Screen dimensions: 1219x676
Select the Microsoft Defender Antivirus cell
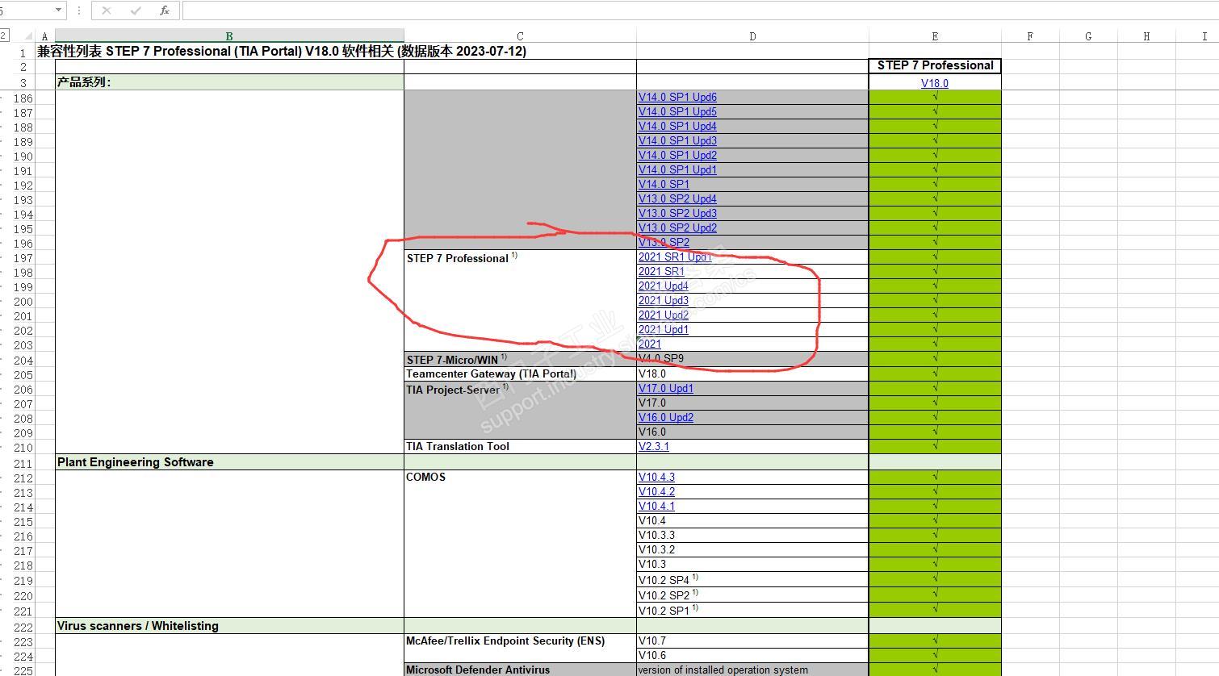tap(520, 670)
